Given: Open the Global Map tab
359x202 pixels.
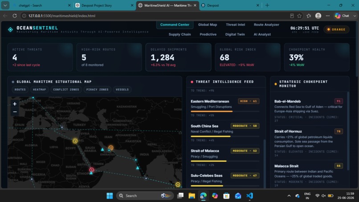Looking at the screenshot, I should click(208, 25).
